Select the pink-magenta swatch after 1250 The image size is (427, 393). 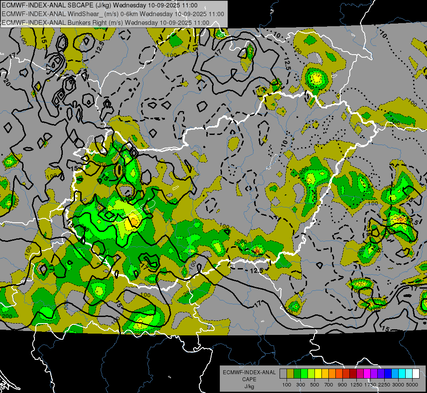coord(360,374)
